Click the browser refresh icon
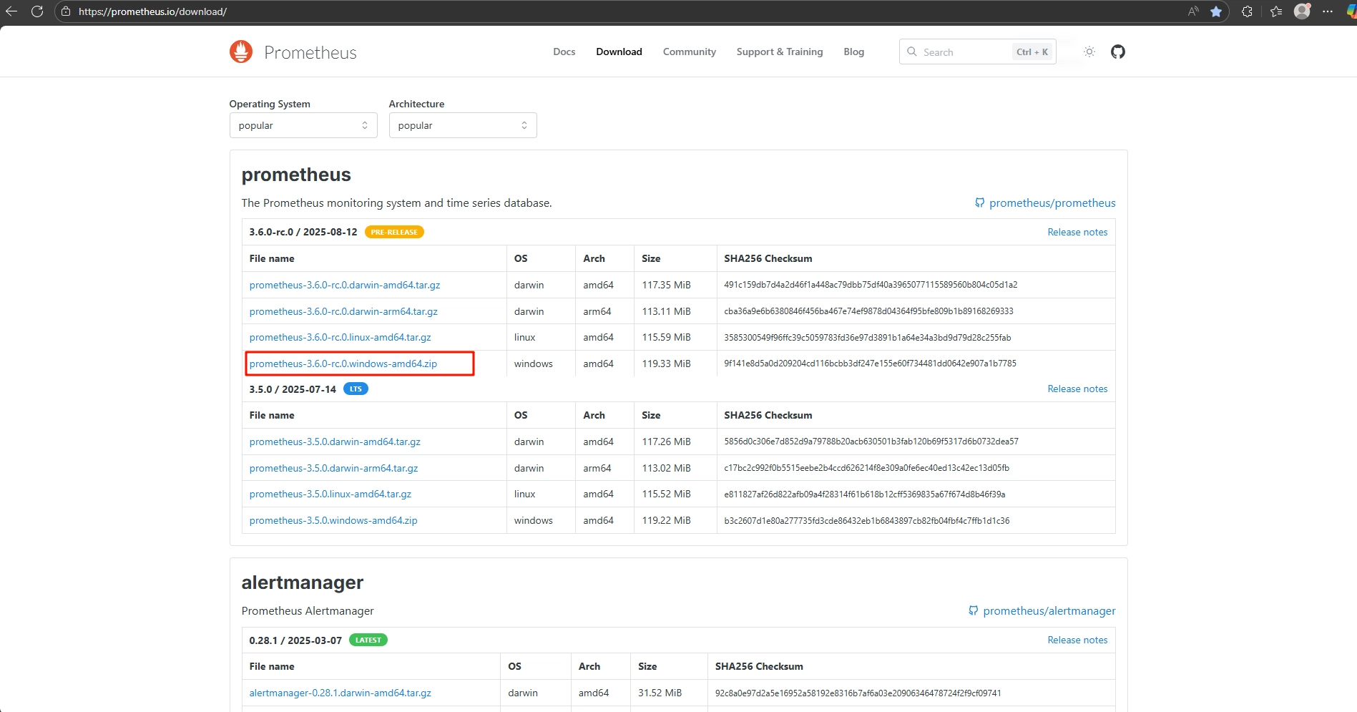Image resolution: width=1357 pixels, height=712 pixels. point(37,11)
